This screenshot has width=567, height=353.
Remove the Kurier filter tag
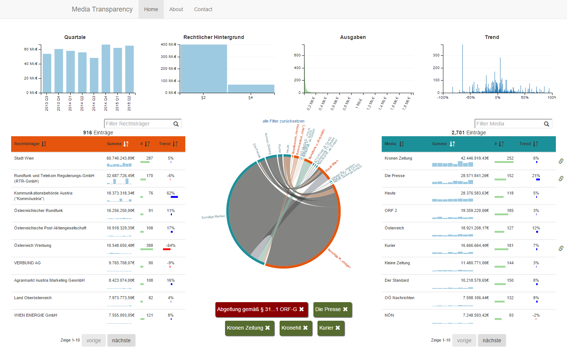[338, 328]
